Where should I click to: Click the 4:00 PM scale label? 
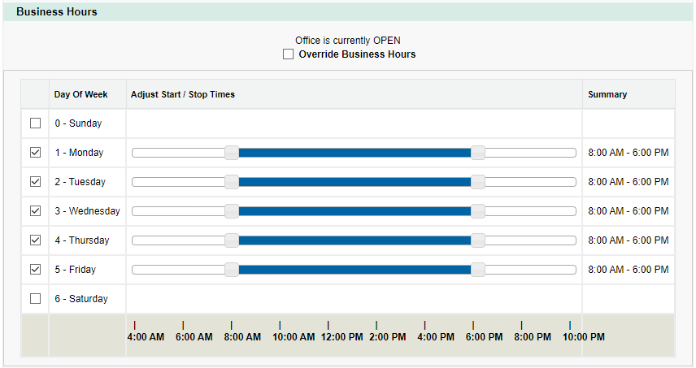pyautogui.click(x=436, y=337)
